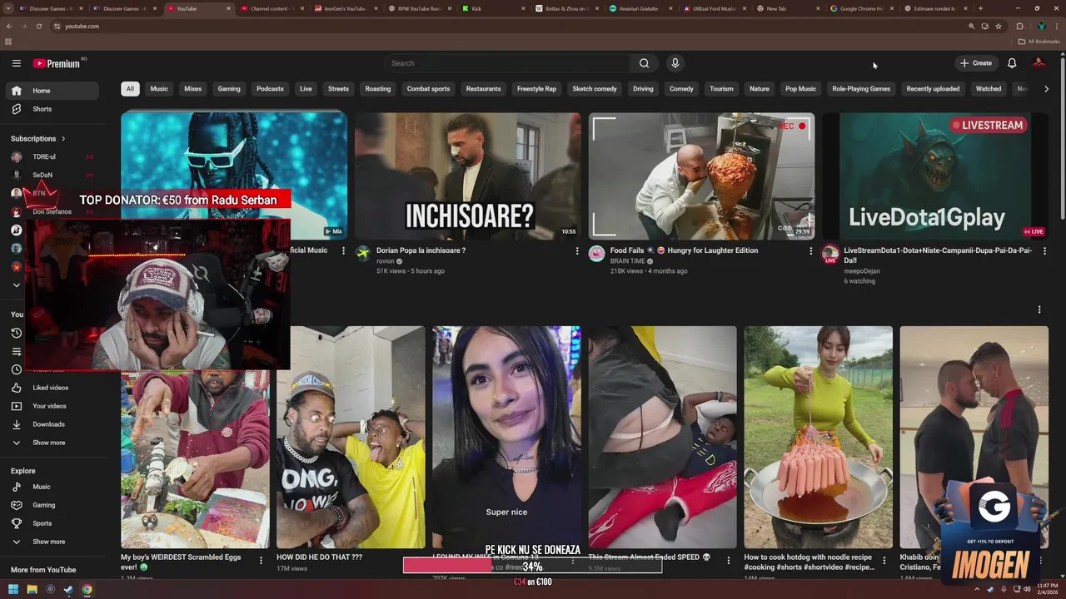Open options for Dorian Popa video
1066x599 pixels.
click(577, 251)
